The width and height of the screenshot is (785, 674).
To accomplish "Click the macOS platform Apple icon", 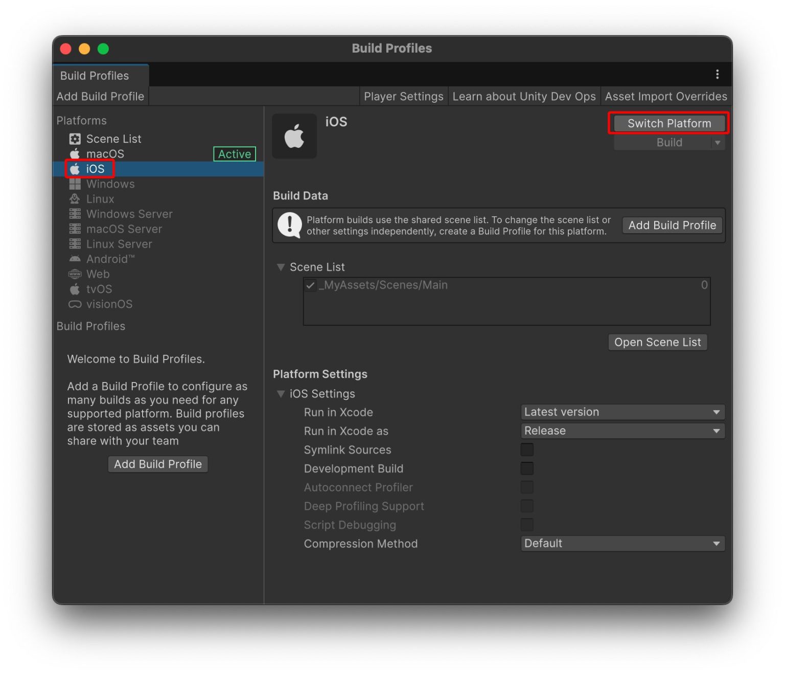I will (74, 153).
